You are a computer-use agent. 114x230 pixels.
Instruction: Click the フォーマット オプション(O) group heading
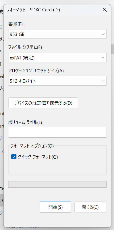click(x=32, y=146)
